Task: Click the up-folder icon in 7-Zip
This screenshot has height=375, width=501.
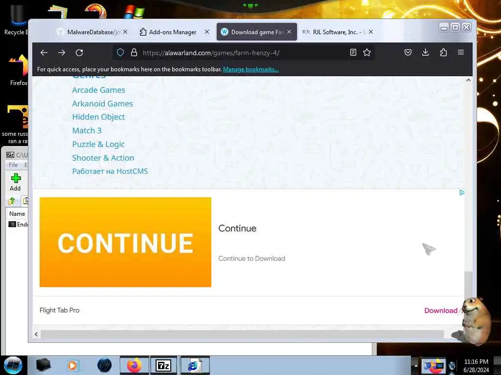Action: pos(12,201)
